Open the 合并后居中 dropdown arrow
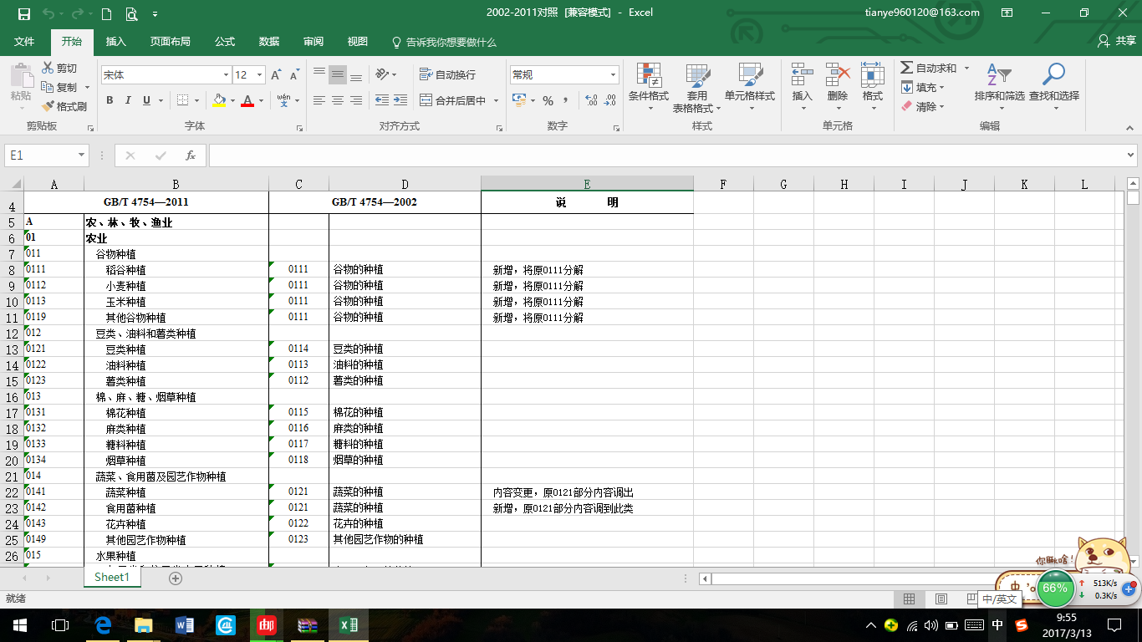The image size is (1142, 642). (496, 100)
